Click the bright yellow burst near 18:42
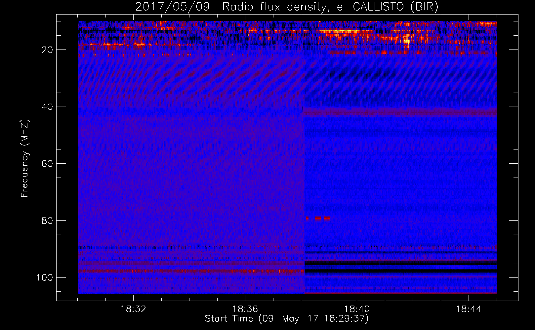Viewport: 535px width, 330px height. click(x=407, y=41)
